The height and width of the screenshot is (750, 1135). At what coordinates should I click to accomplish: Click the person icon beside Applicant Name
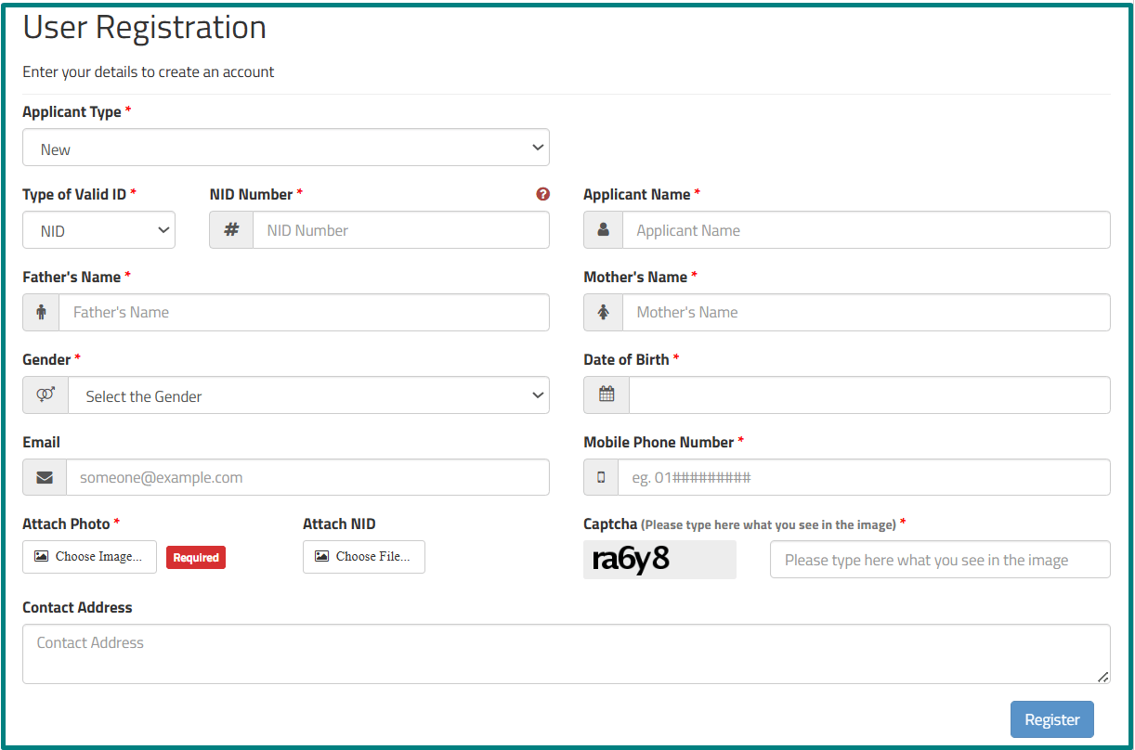[602, 229]
